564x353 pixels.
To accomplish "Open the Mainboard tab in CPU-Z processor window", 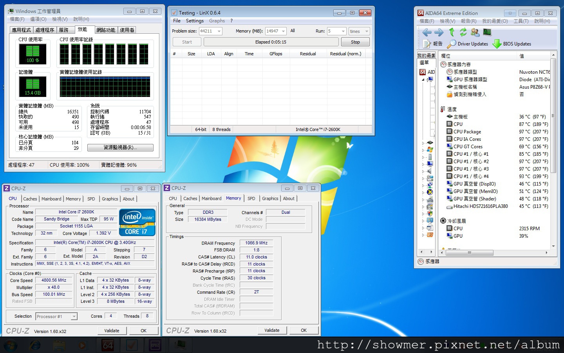I will (x=51, y=199).
